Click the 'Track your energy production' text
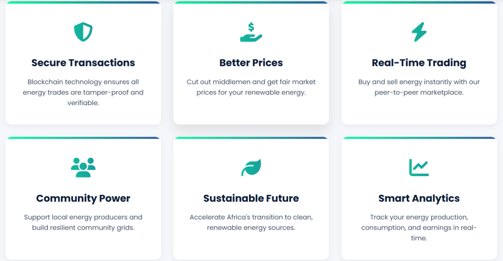The height and width of the screenshot is (261, 503). (x=419, y=228)
